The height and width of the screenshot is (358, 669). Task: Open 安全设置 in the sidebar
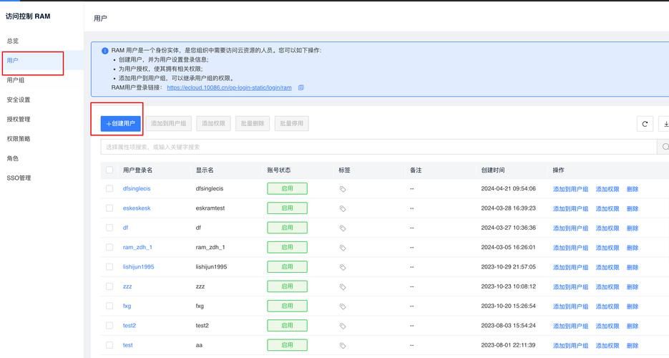tap(19, 100)
